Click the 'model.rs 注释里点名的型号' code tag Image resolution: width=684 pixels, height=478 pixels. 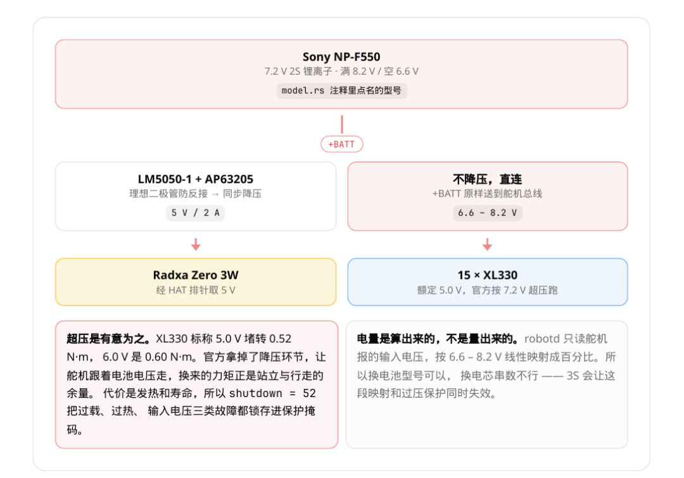click(341, 90)
